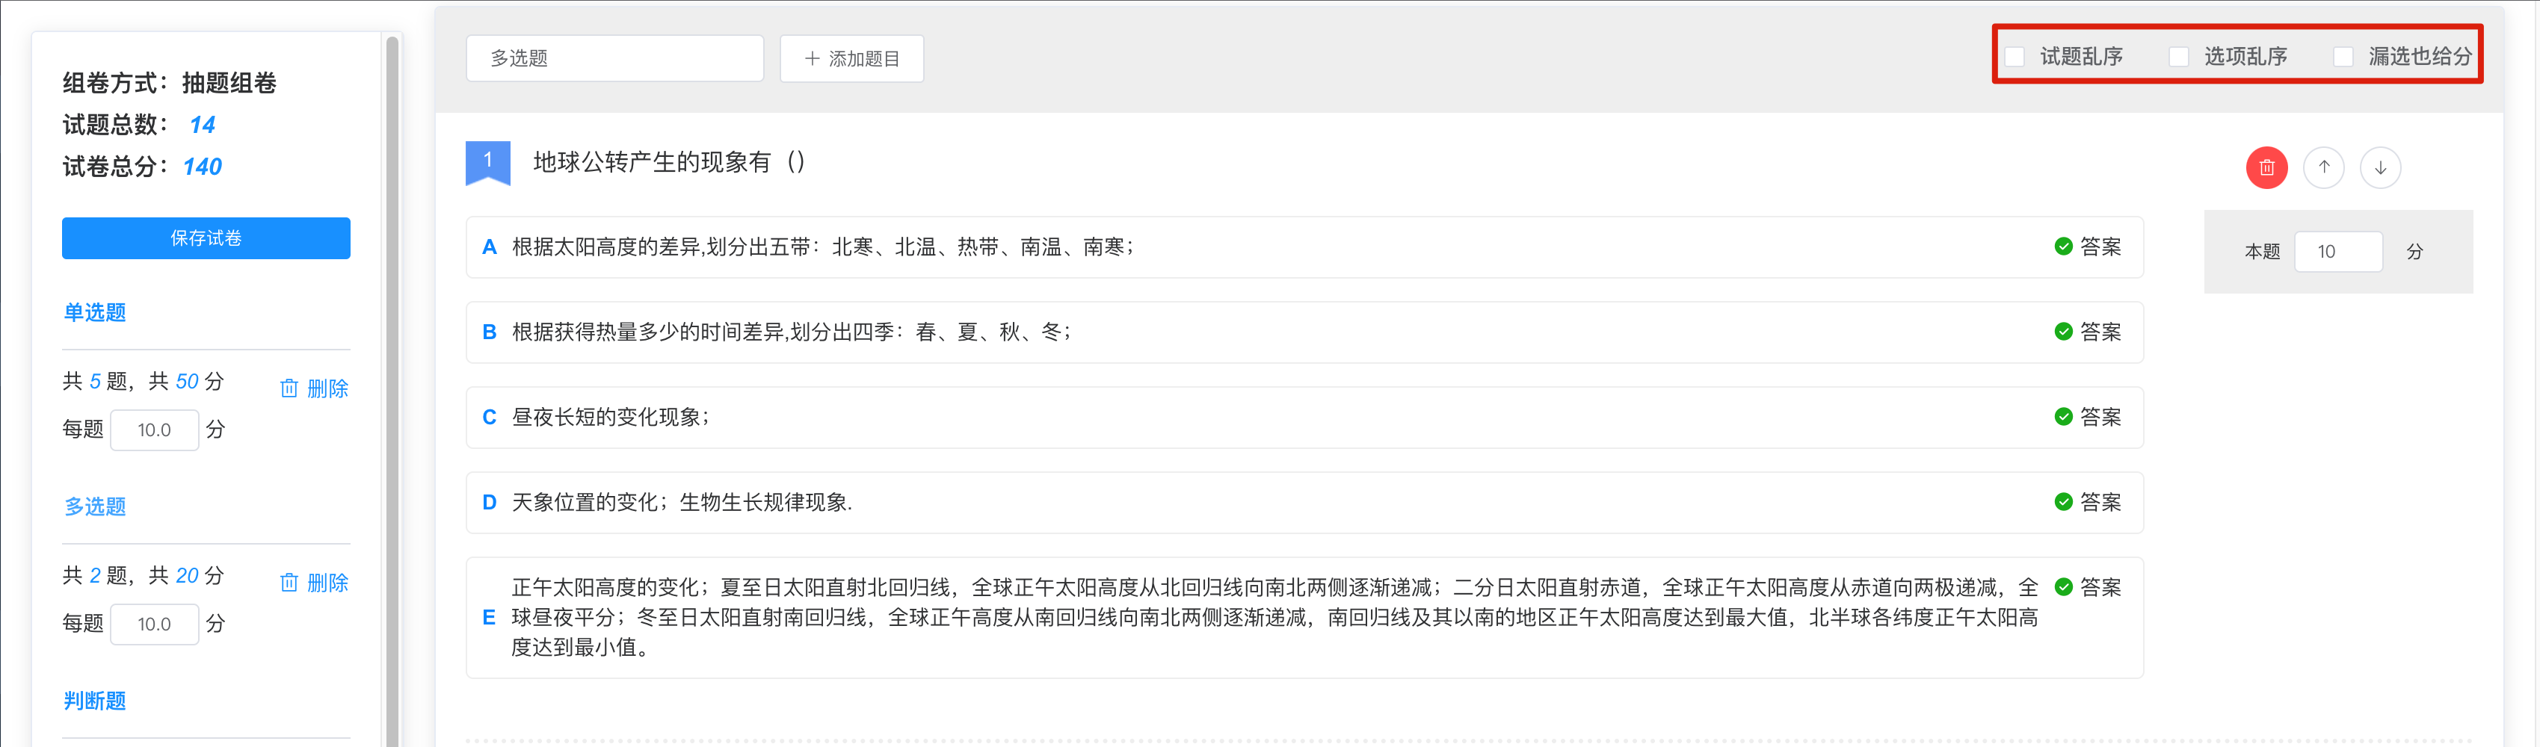Click 删除 link for 单选题 group

[327, 388]
